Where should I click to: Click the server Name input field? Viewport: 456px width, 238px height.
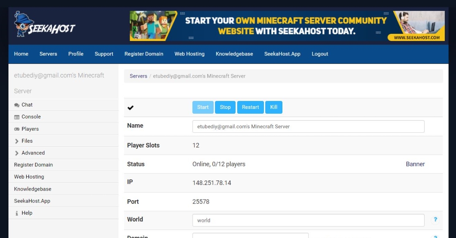(x=308, y=127)
